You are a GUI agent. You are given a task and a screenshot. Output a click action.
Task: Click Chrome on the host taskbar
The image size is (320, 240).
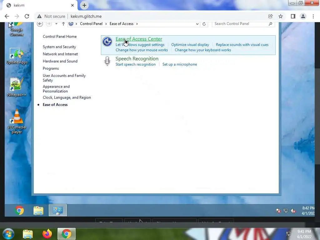point(67,234)
